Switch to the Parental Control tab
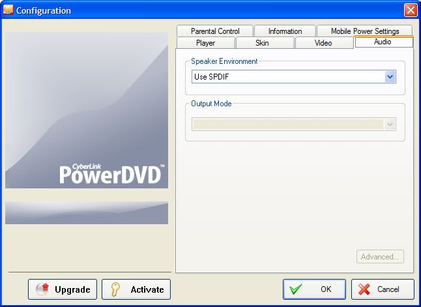The image size is (421, 307). pyautogui.click(x=215, y=31)
